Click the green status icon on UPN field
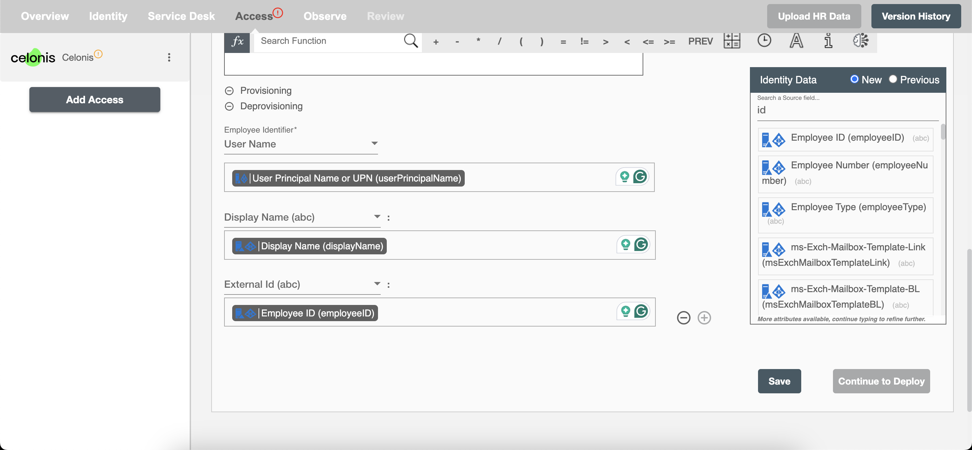 coord(624,177)
